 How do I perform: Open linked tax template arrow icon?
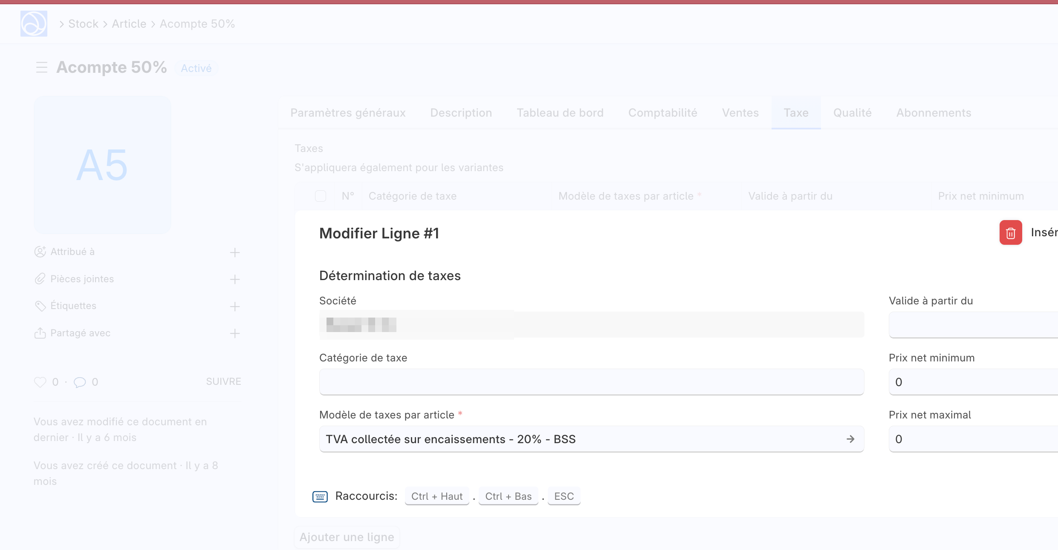pos(850,439)
